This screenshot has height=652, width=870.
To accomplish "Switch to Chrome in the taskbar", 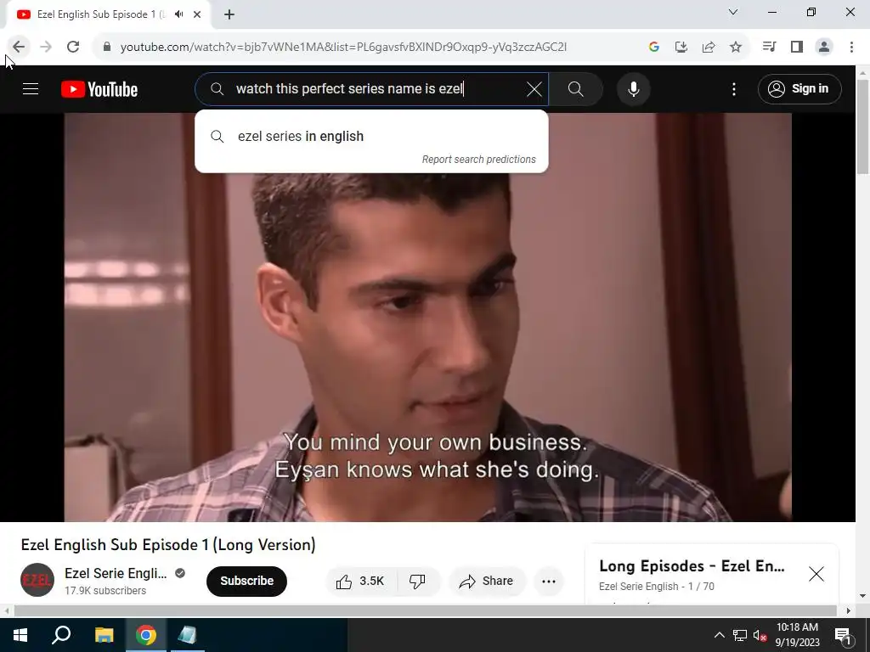I will [146, 635].
